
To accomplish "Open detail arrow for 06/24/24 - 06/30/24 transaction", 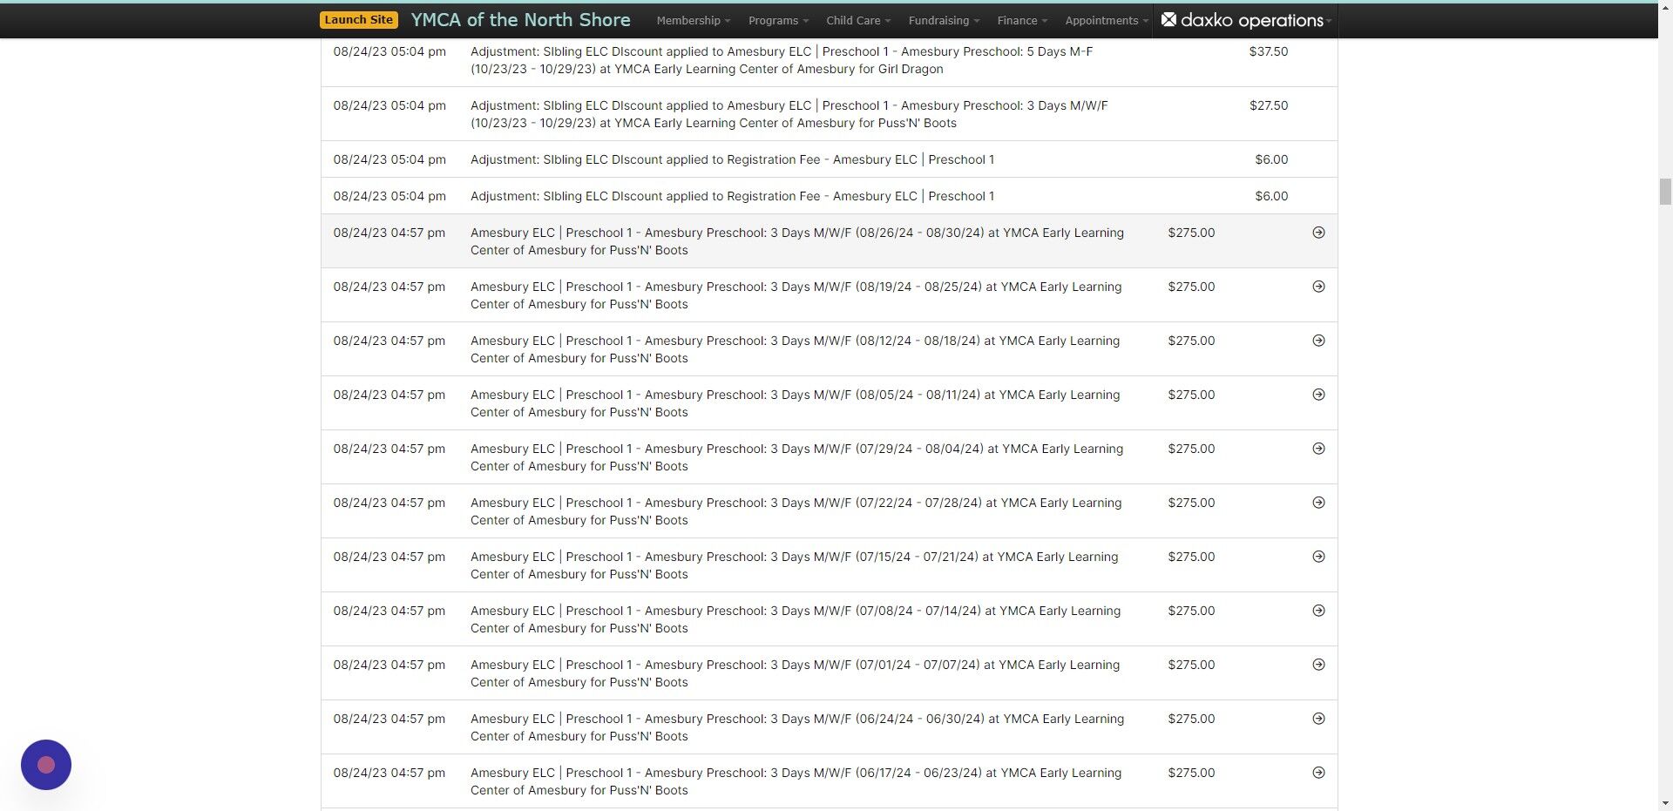I will point(1317,718).
